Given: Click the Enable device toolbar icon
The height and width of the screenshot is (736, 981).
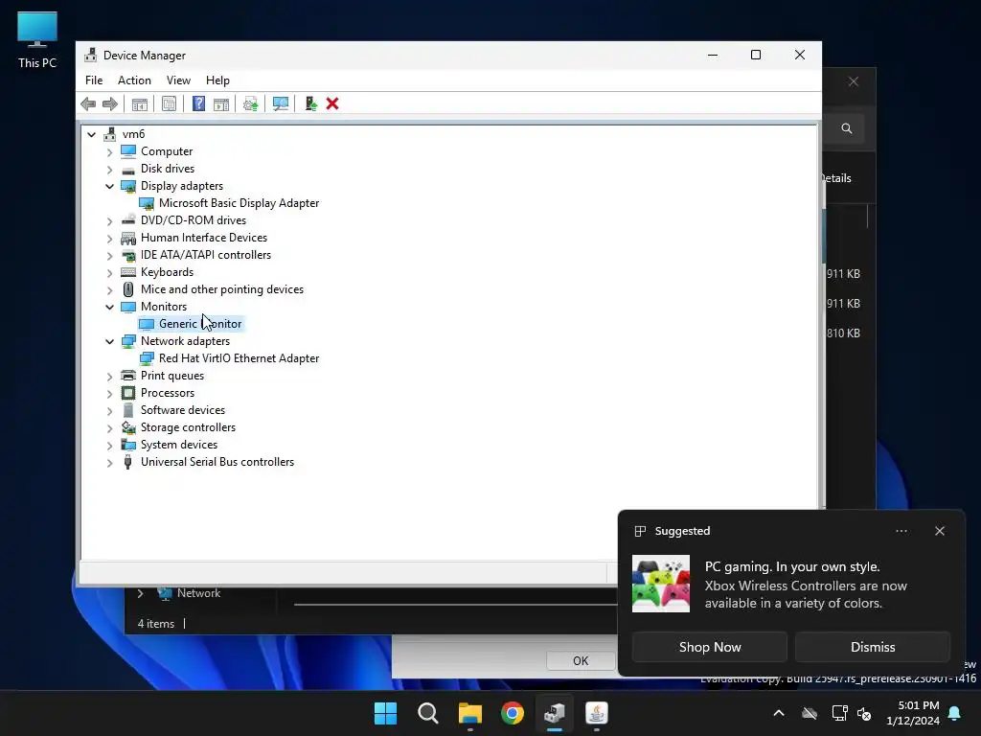Looking at the screenshot, I should coord(311,103).
